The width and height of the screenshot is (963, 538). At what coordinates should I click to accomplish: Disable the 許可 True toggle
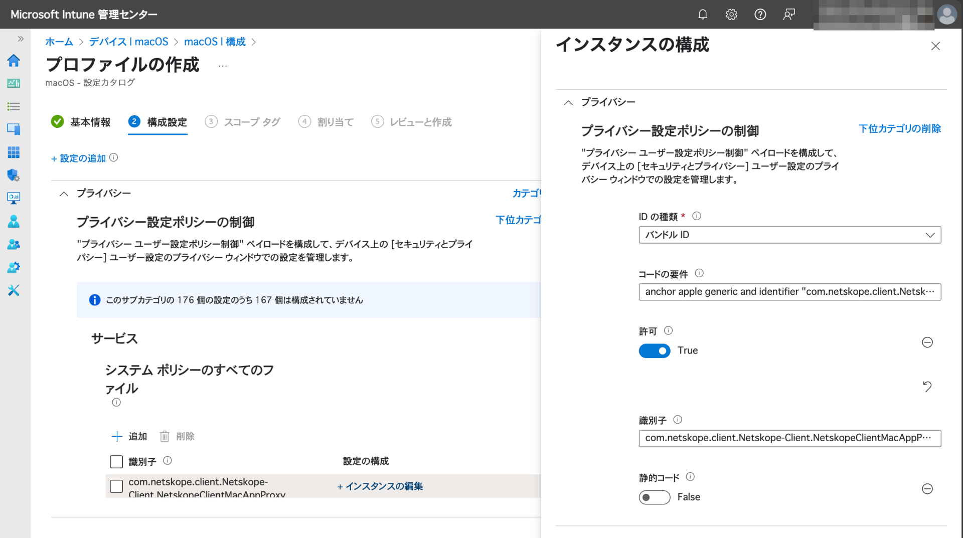(x=654, y=350)
